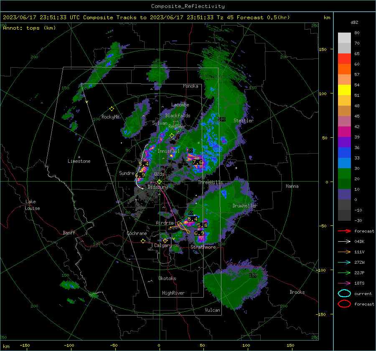Select the orange 111V track arrow
This screenshot has width=376, height=351.
[344, 252]
